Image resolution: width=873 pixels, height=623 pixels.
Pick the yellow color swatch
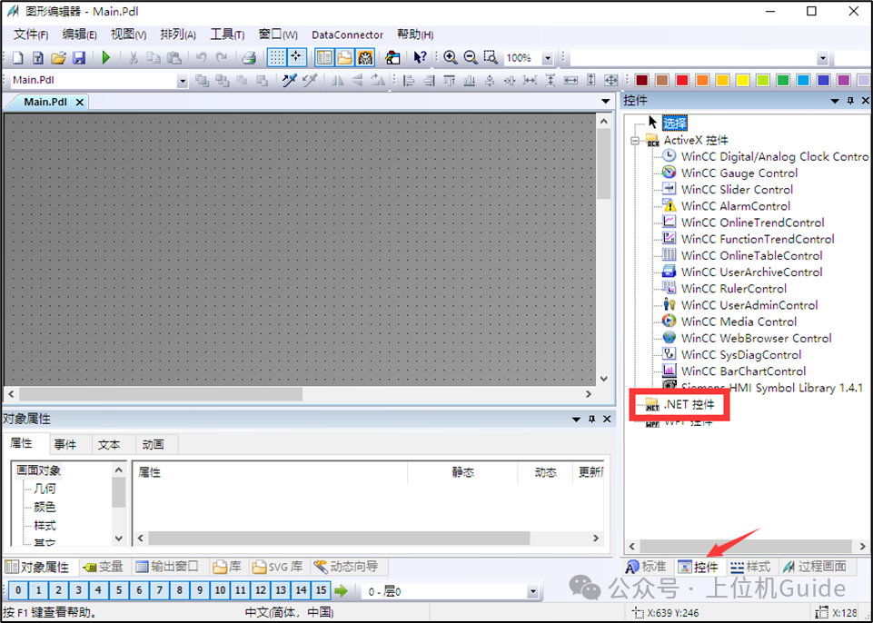pos(743,80)
